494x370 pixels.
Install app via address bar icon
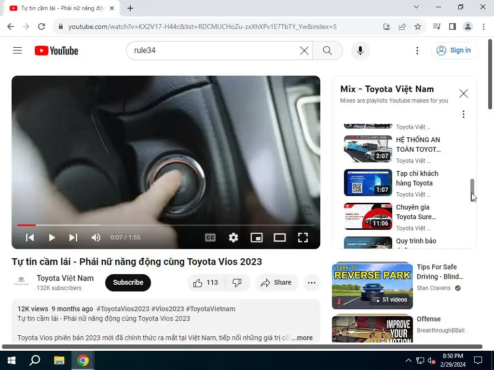(x=386, y=27)
